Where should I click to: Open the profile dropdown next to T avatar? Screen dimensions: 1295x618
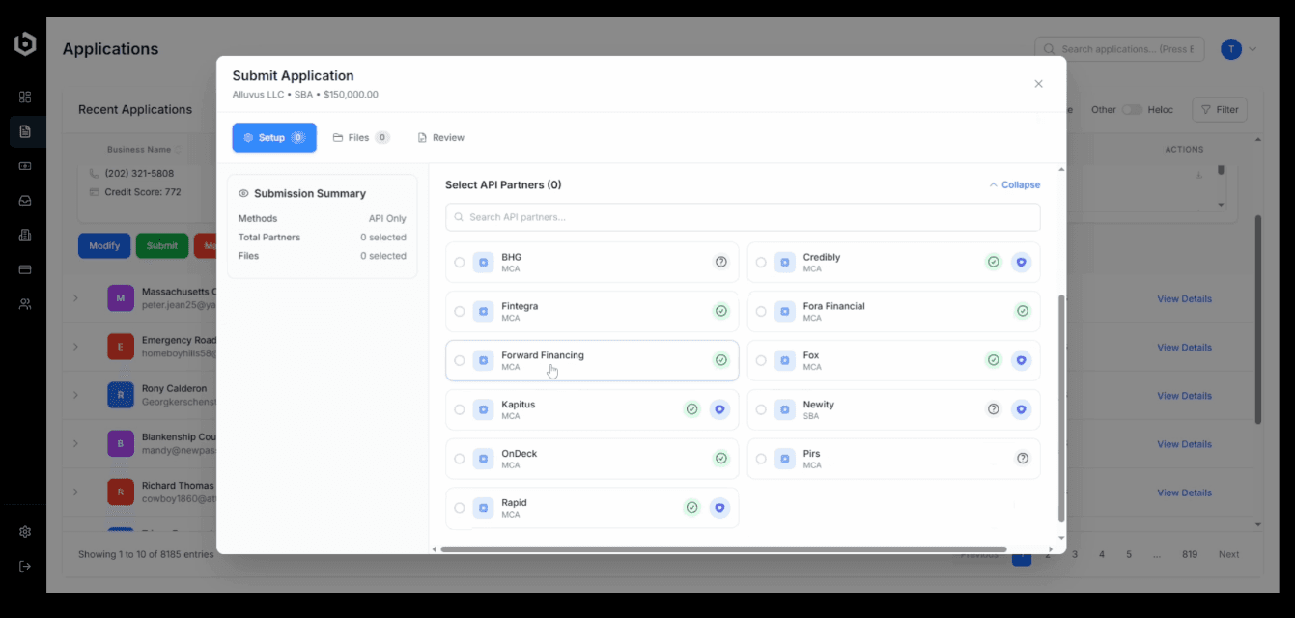pyautogui.click(x=1252, y=48)
